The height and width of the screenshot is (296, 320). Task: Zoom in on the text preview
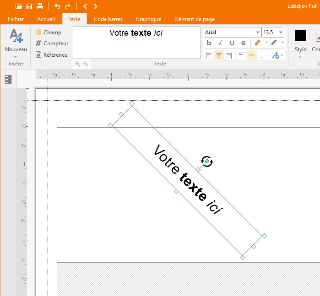(78, 64)
